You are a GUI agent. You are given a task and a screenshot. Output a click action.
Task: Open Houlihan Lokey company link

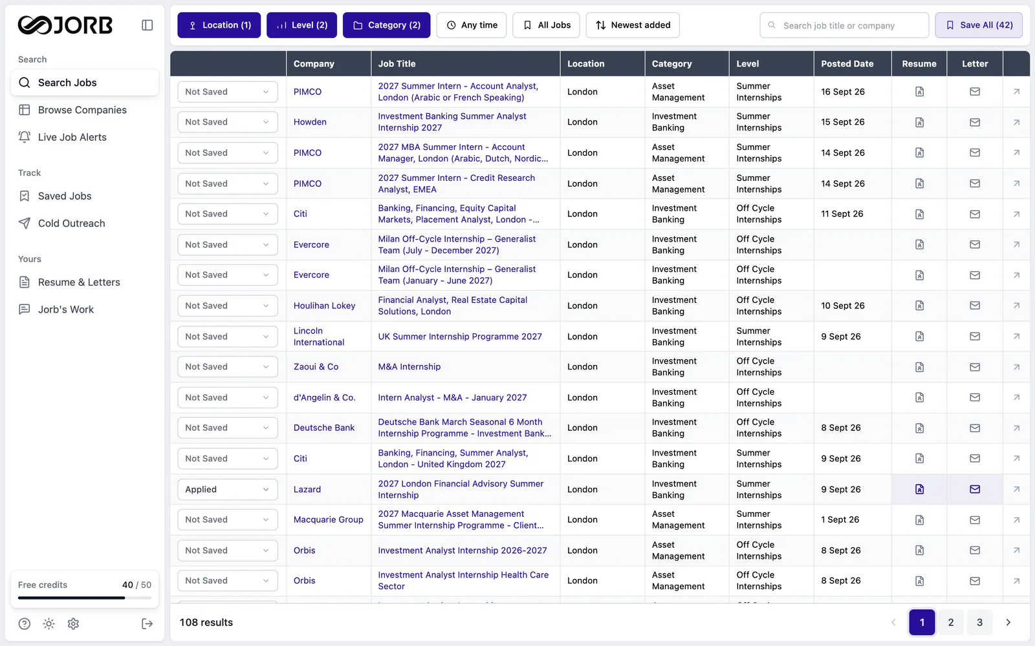tap(325, 306)
